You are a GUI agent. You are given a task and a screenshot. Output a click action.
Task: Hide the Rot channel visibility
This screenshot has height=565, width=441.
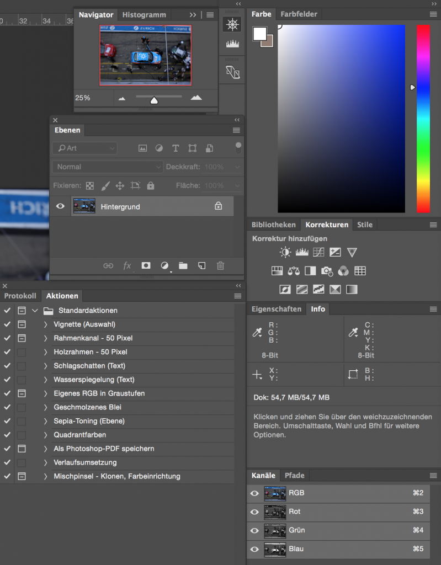tap(254, 512)
